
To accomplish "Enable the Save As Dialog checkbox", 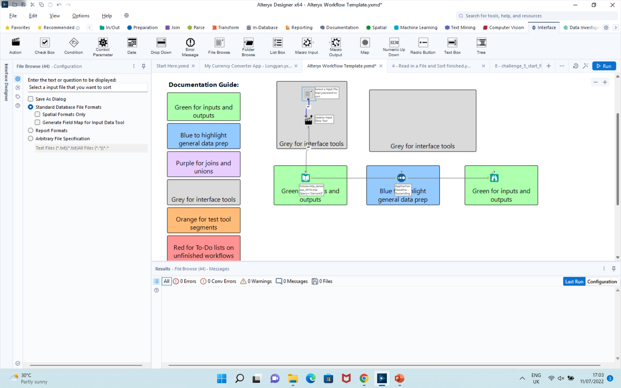I will click(x=30, y=99).
